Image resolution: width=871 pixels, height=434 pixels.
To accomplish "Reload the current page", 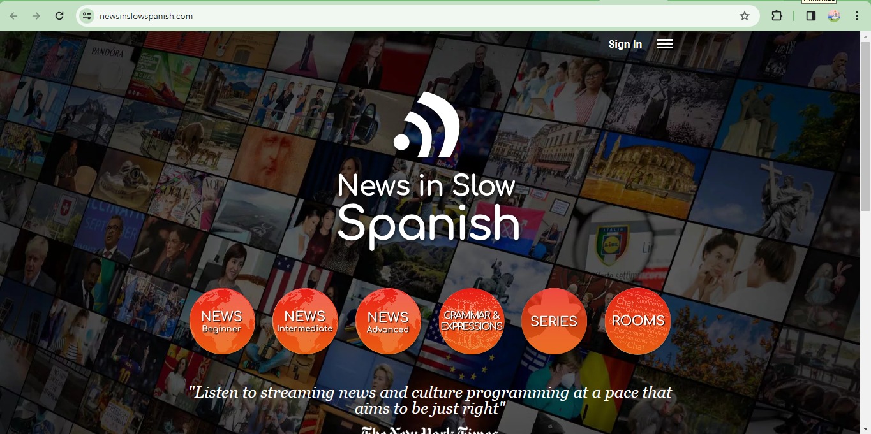I will click(59, 16).
